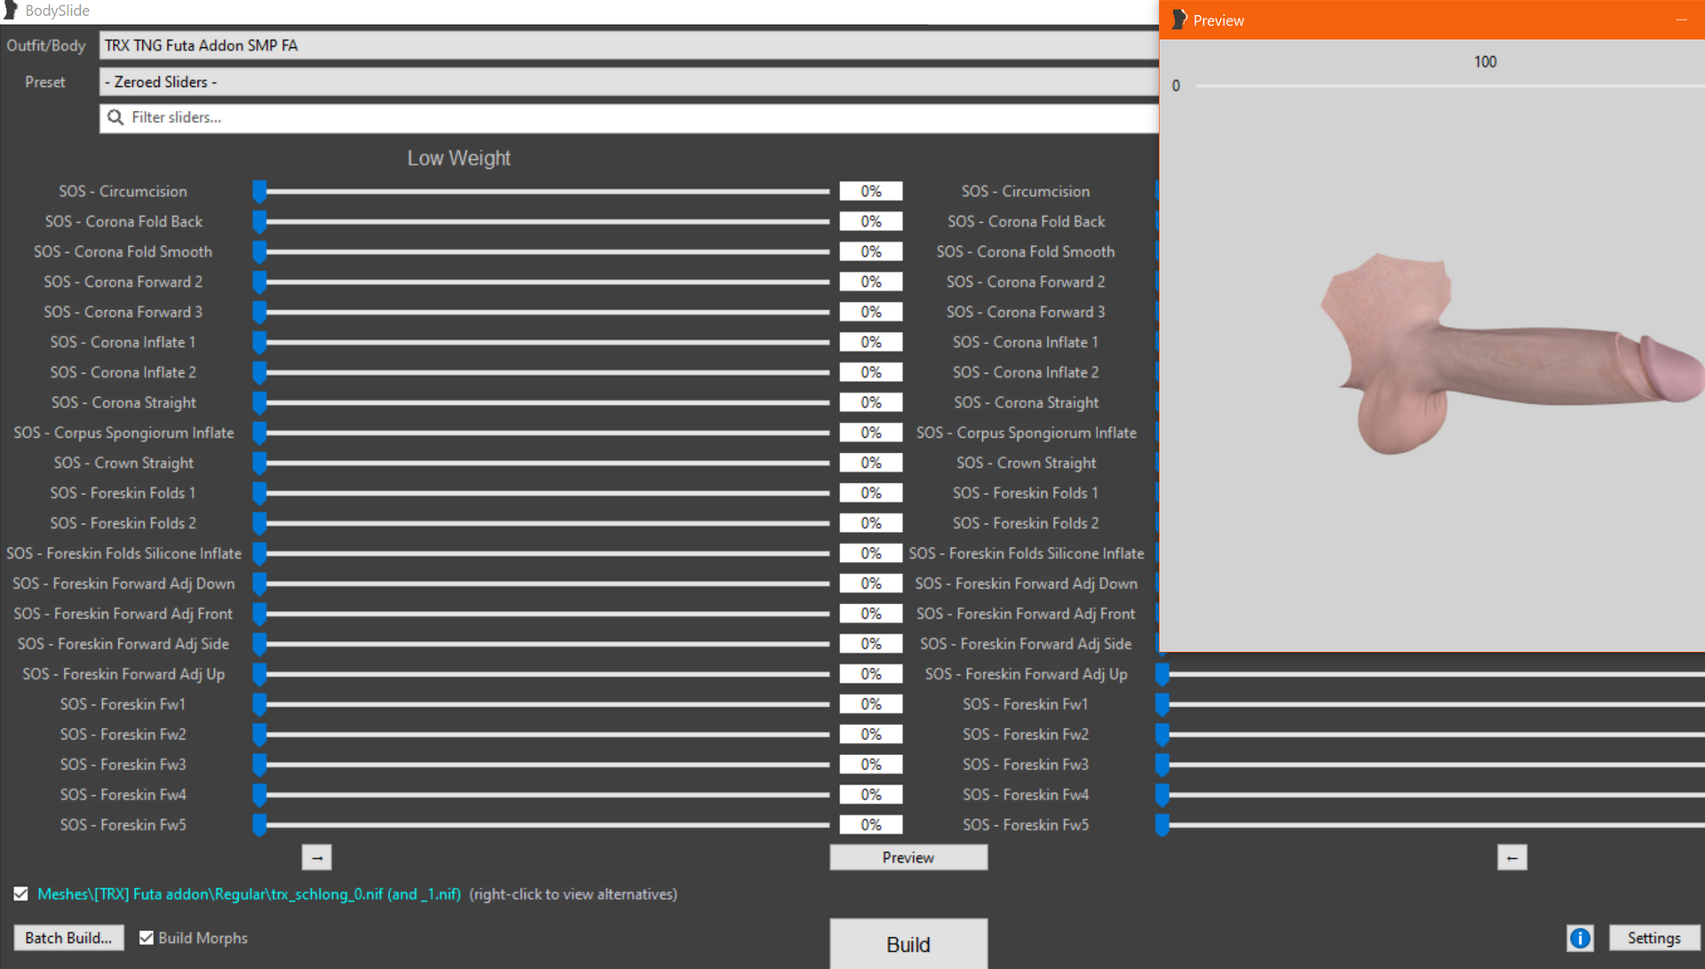The height and width of the screenshot is (969, 1705).
Task: Click the Foreskin Folds Silicone Inflate percent field
Action: (871, 553)
